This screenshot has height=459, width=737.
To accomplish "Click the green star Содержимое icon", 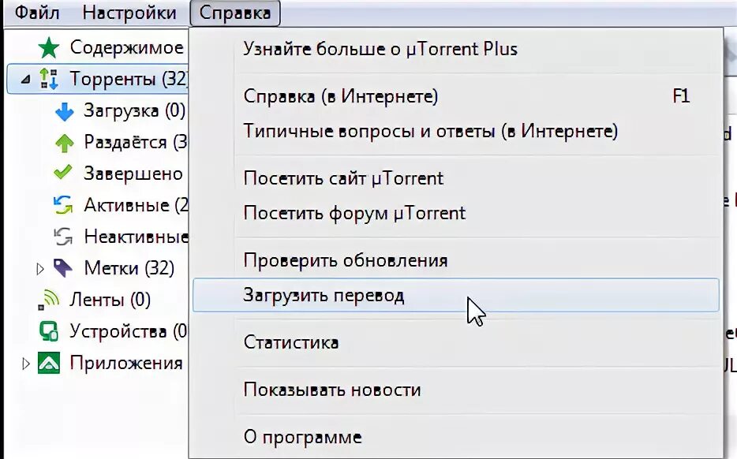I will (x=49, y=48).
